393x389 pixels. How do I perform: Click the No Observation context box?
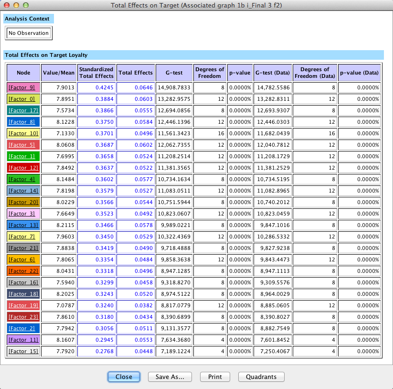[29, 33]
